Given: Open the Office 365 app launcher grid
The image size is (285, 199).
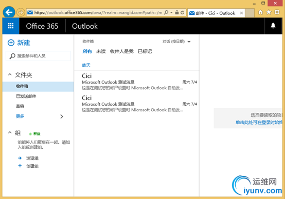Looking at the screenshot, I should 11,26.
